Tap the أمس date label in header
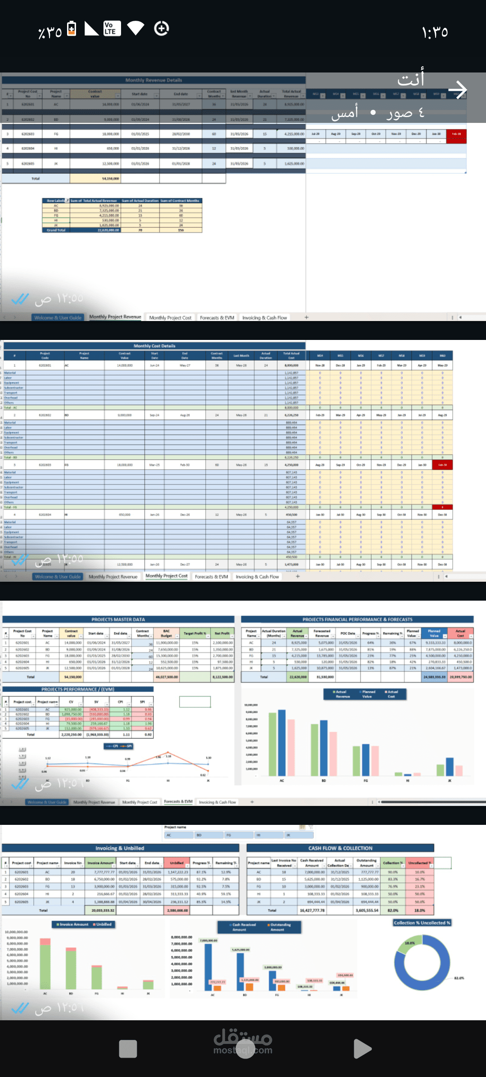Screen dimensions: 486x1077 [x=345, y=112]
